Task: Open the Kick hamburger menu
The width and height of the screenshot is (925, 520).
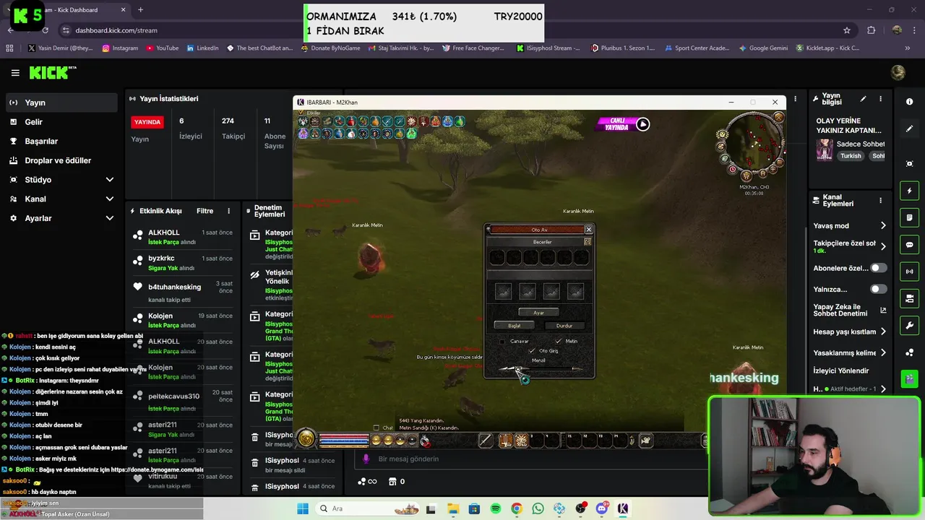Action: point(15,73)
